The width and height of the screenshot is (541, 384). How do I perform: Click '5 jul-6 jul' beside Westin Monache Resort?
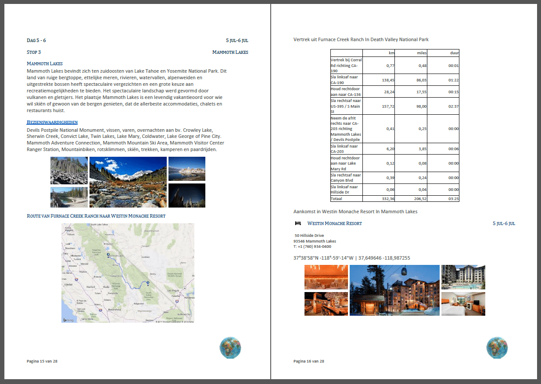tap(504, 223)
